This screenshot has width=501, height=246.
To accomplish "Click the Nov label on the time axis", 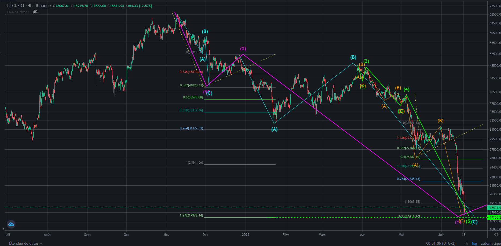I will [x=166, y=235].
